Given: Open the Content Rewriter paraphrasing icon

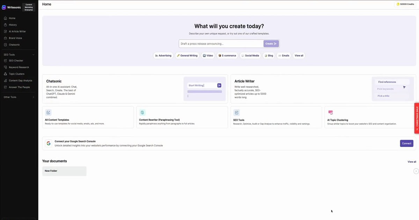Looking at the screenshot, I should point(142,112).
